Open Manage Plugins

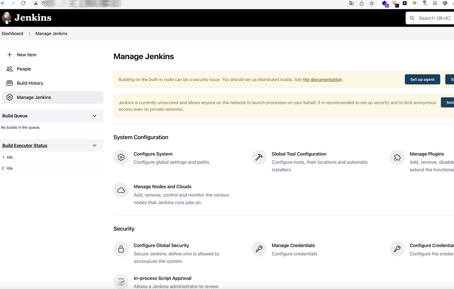[427, 154]
